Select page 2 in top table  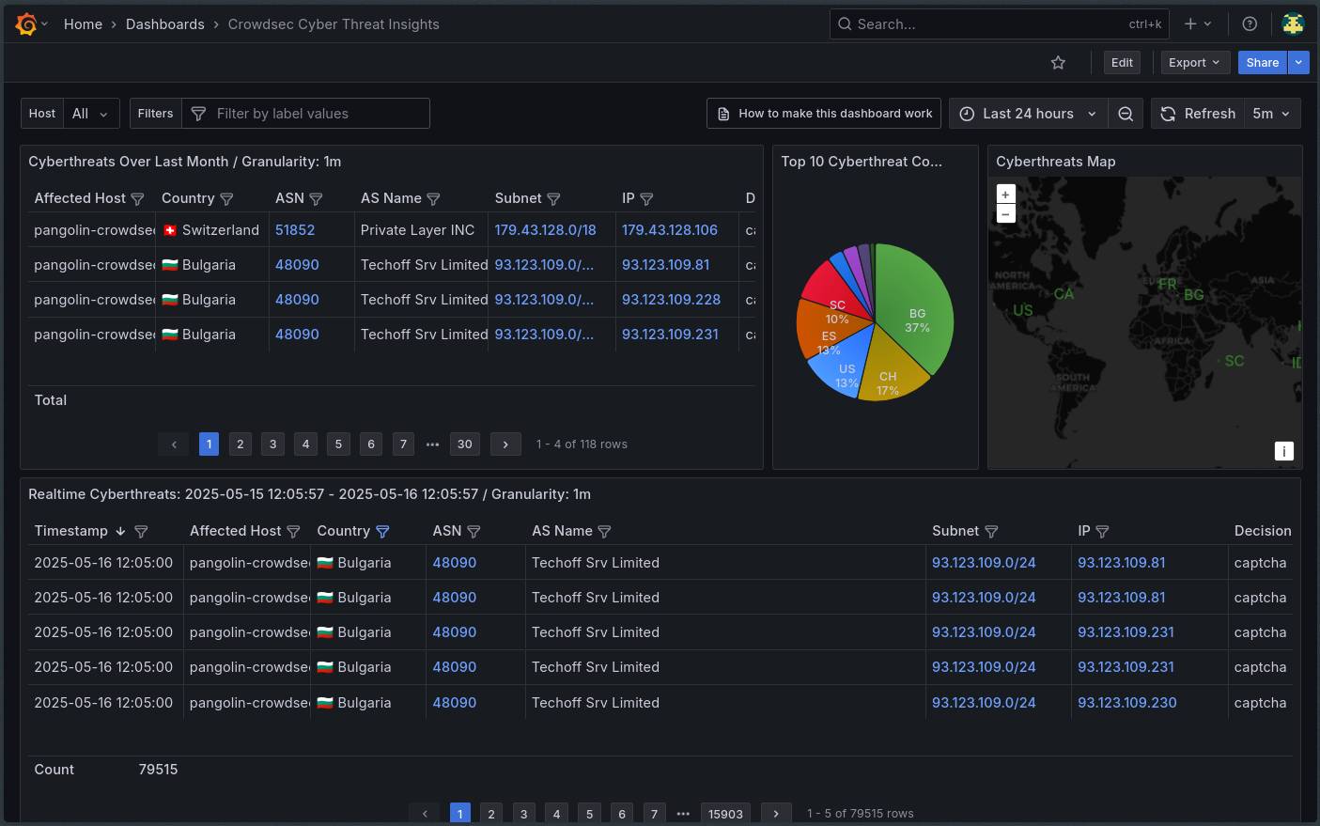(241, 444)
